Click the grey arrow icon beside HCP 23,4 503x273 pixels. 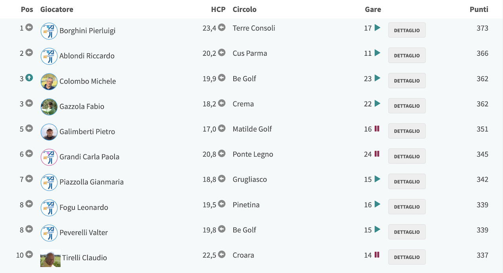click(x=222, y=27)
